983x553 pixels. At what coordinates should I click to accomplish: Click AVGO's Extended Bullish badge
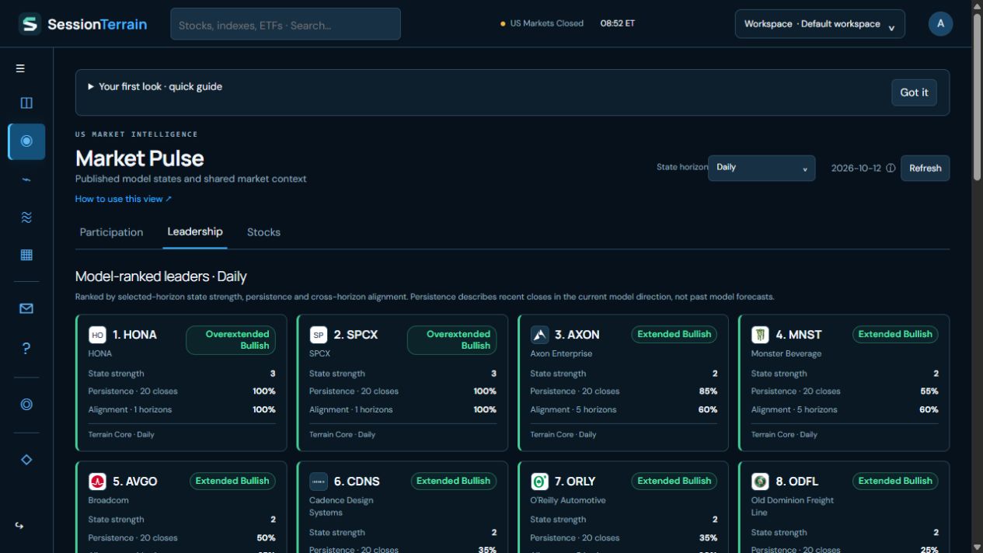pos(232,482)
